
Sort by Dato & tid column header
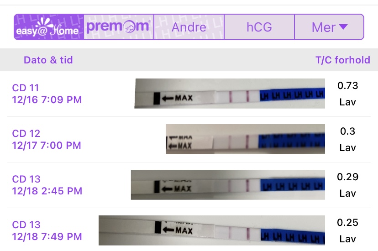click(x=48, y=60)
